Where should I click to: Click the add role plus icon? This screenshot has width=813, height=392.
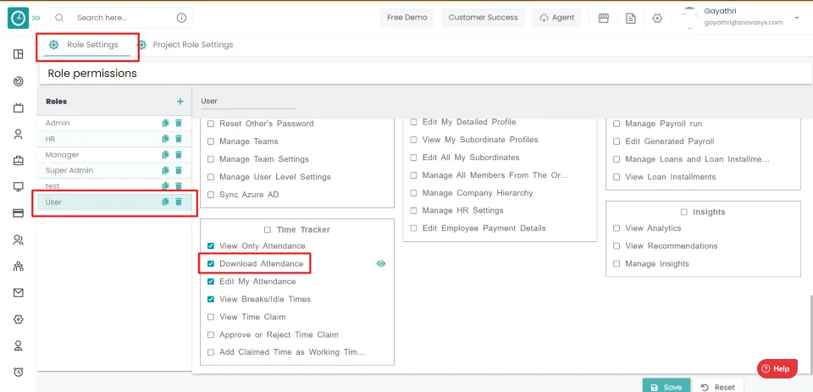click(x=180, y=102)
